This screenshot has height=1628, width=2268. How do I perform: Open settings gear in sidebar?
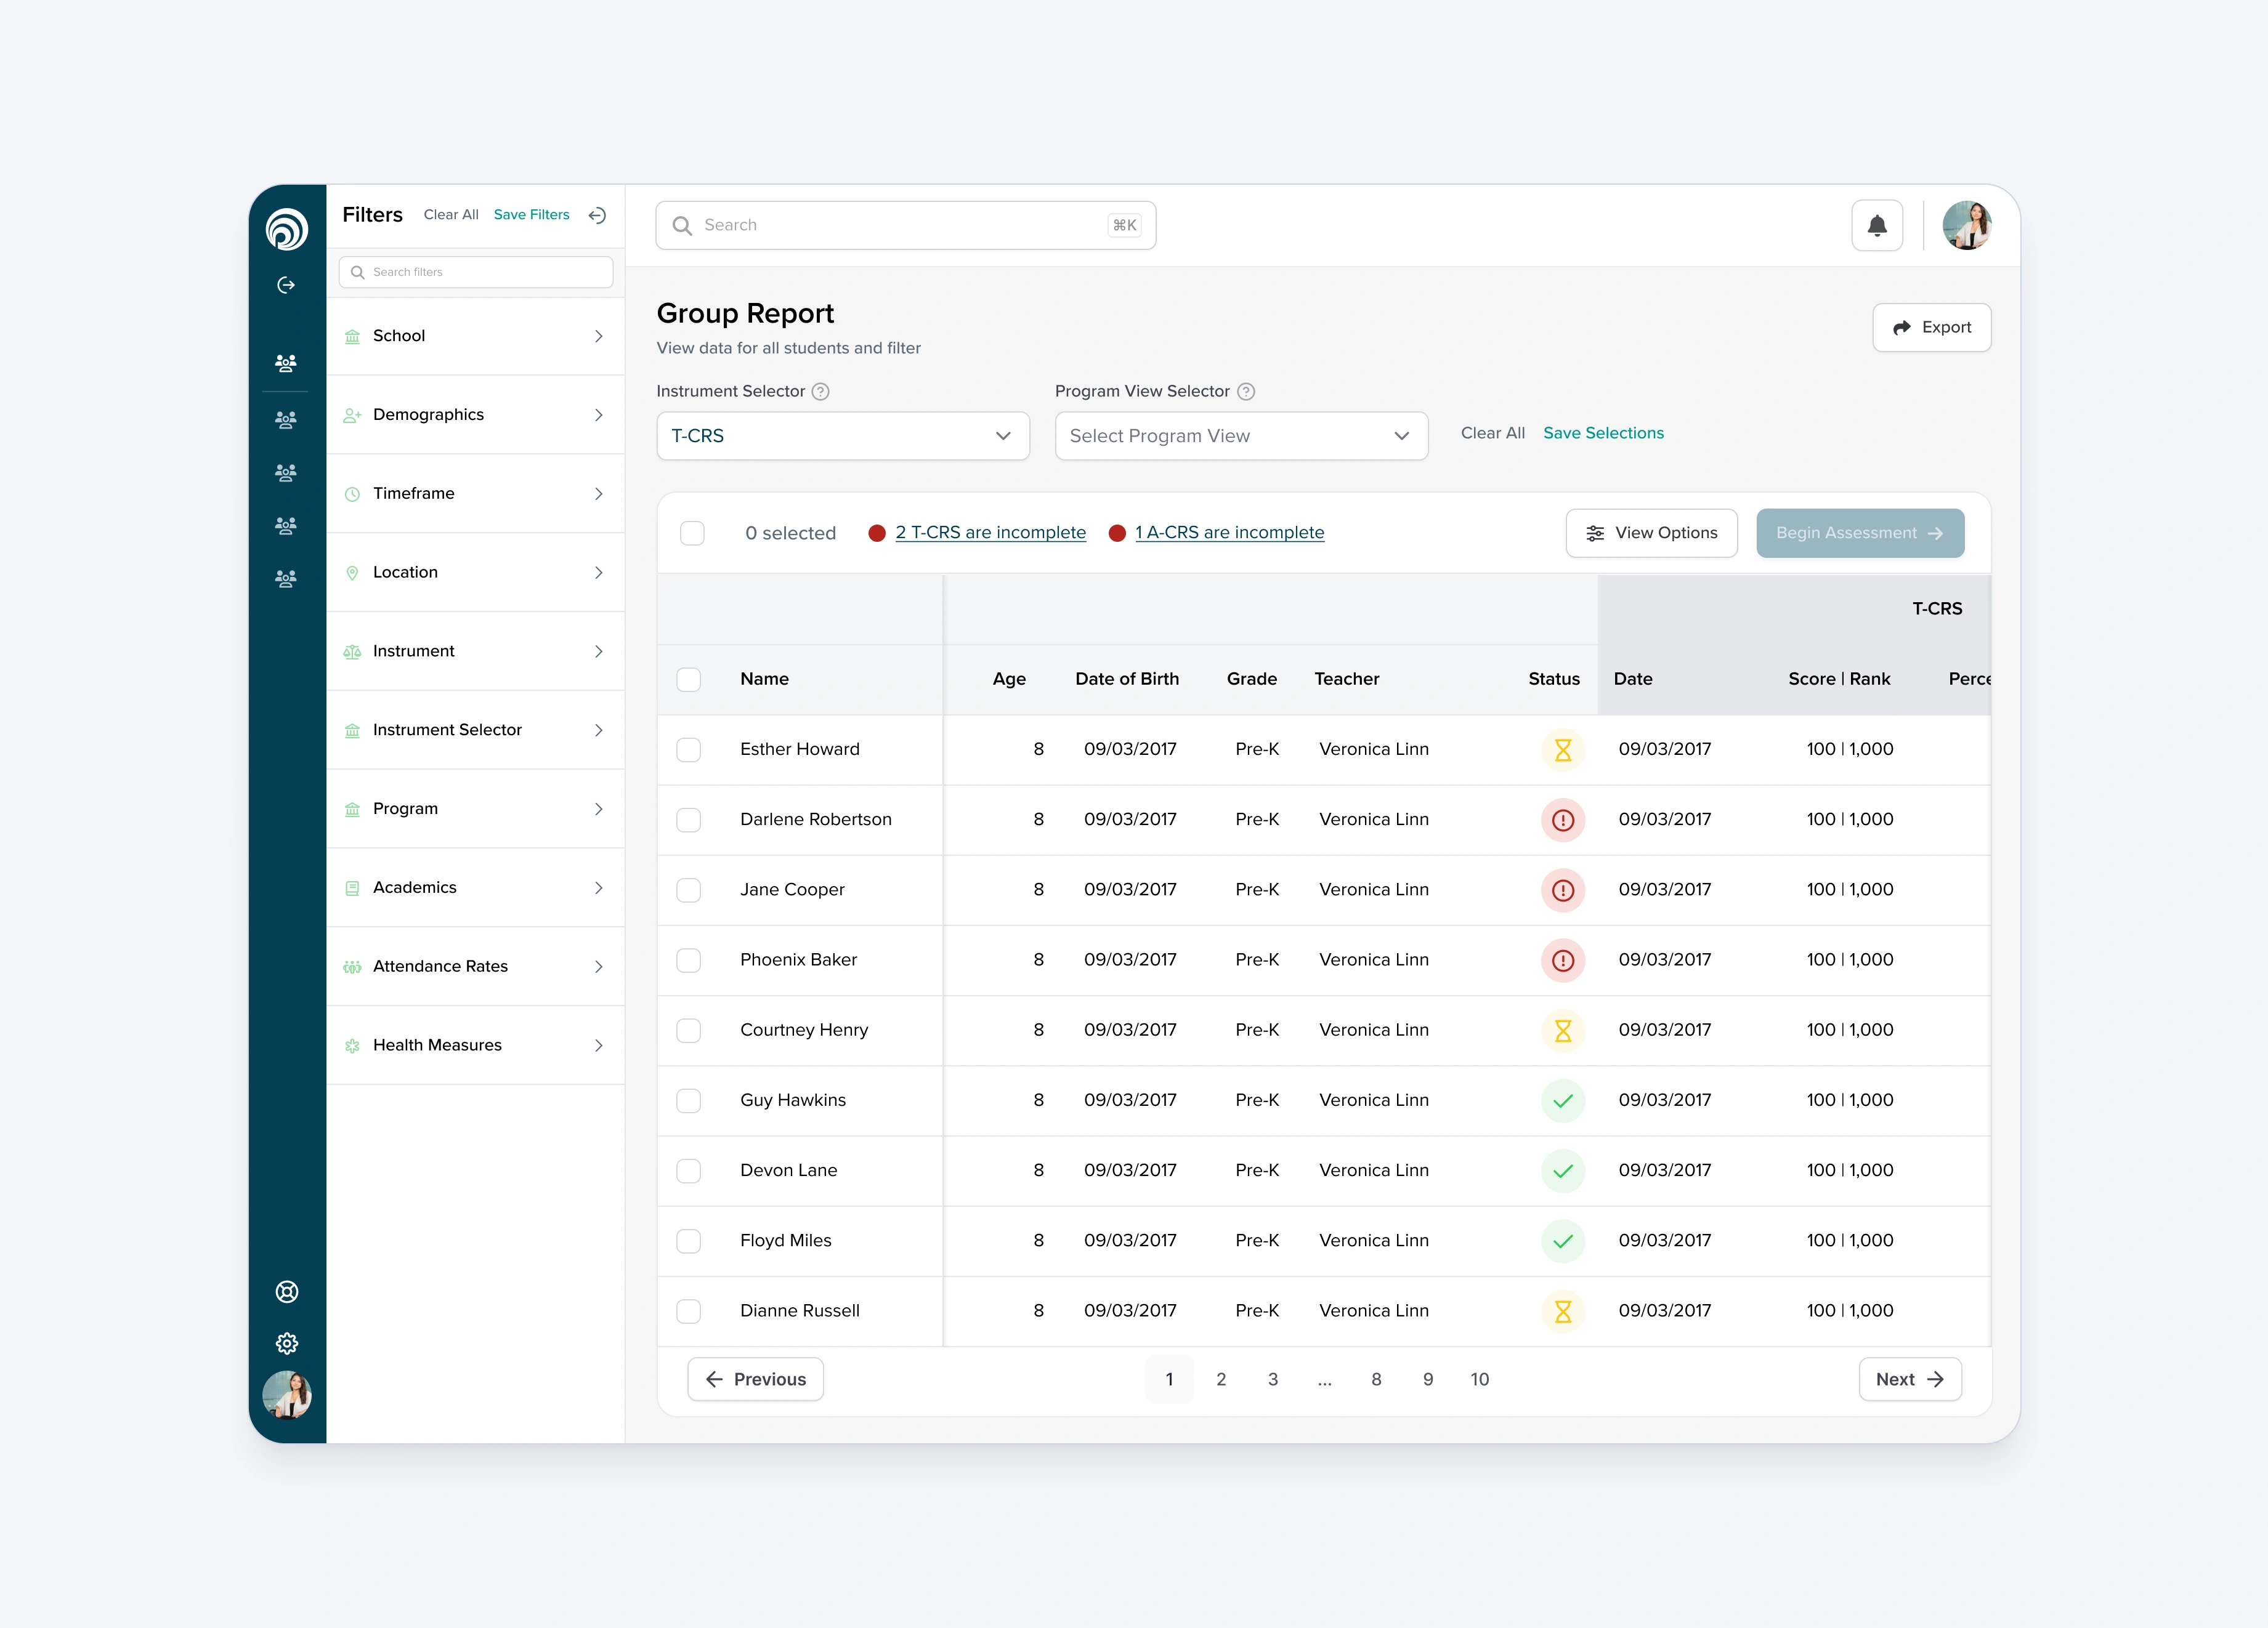click(287, 1342)
